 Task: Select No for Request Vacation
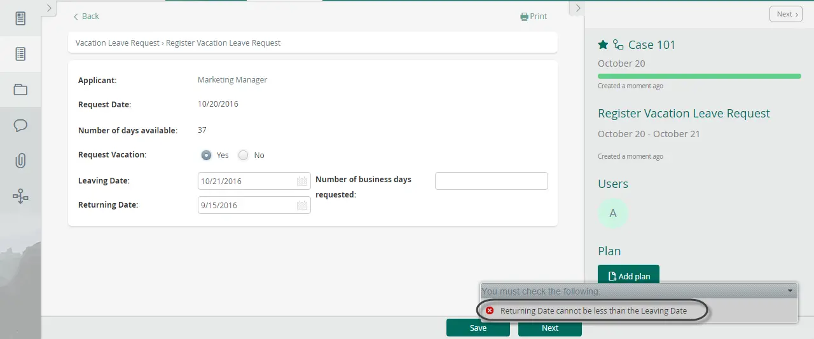pyautogui.click(x=243, y=155)
